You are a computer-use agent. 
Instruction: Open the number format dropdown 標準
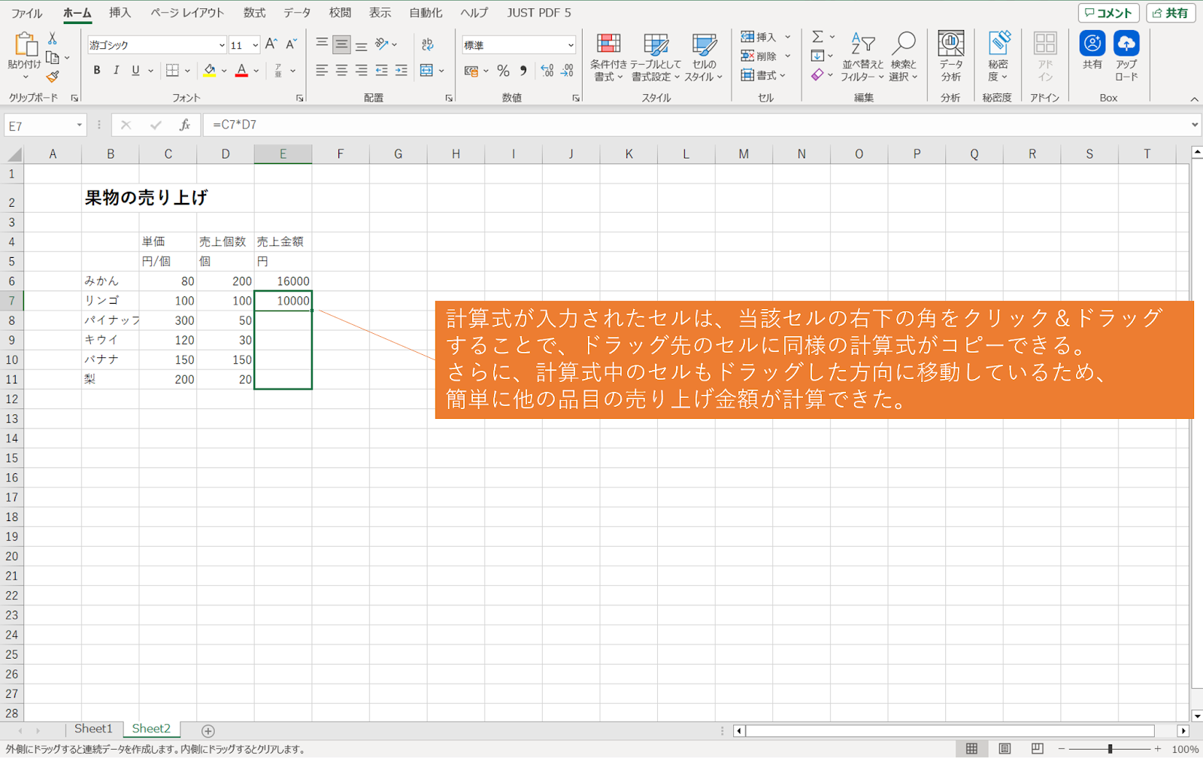click(x=571, y=45)
